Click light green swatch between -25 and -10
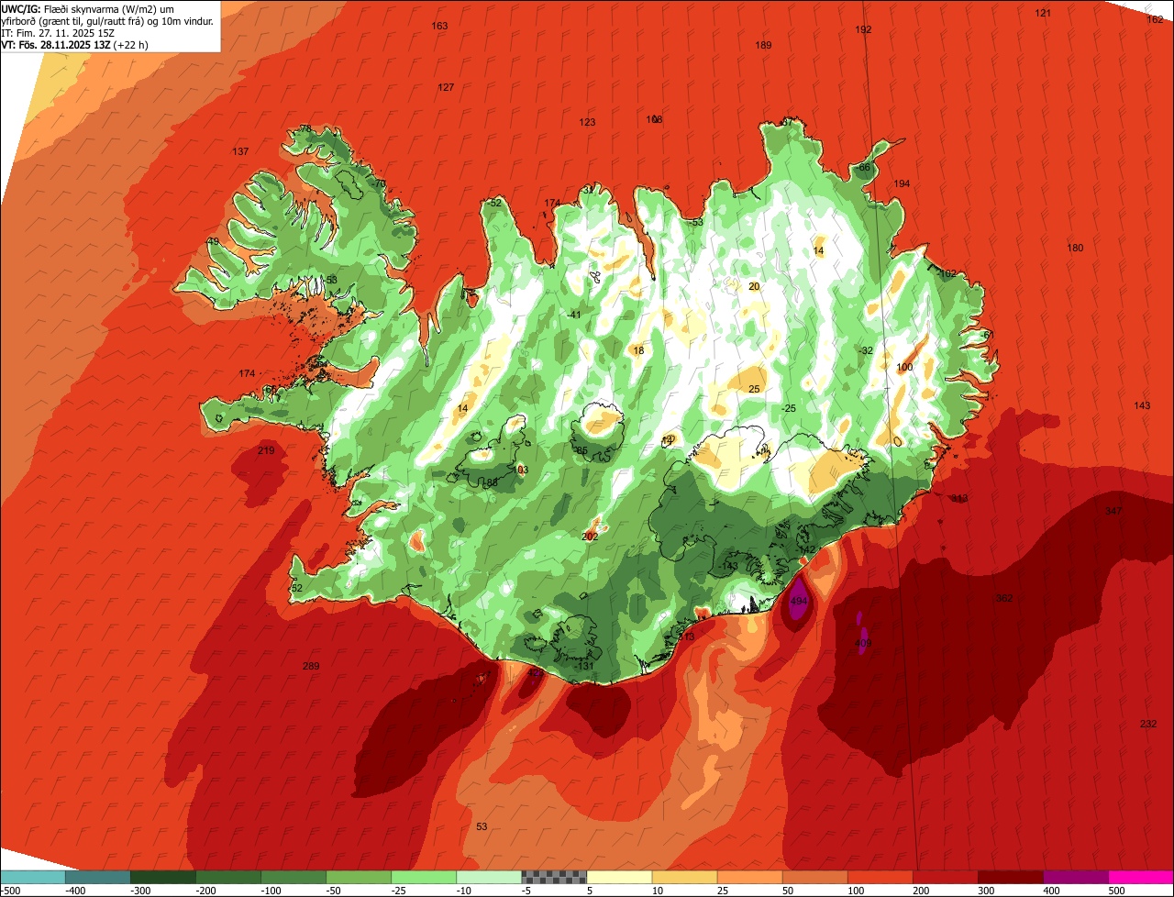Image resolution: width=1174 pixels, height=897 pixels. (424, 878)
